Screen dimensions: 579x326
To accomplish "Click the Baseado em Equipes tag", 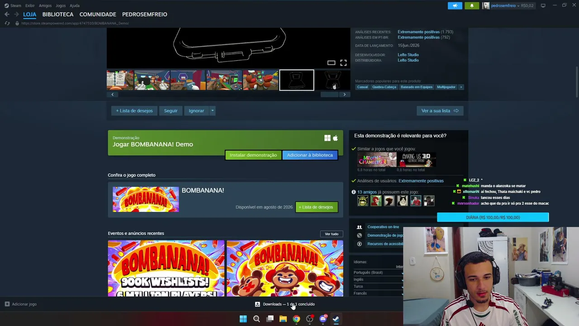I will (x=417, y=87).
